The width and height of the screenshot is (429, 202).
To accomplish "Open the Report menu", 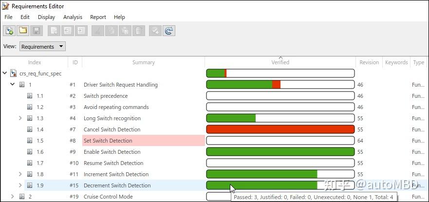I will (98, 17).
